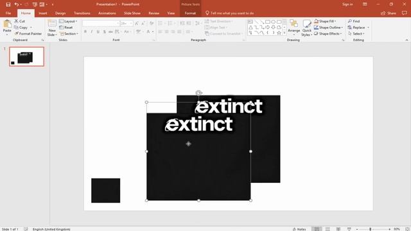Toggle Strikethrough formatting
Screen dimensions: 411x231
[x=110, y=31]
